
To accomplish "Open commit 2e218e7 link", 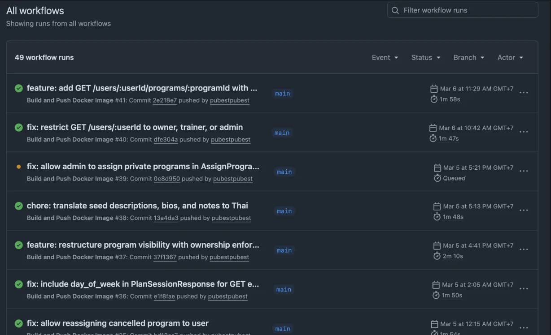I will click(x=165, y=100).
